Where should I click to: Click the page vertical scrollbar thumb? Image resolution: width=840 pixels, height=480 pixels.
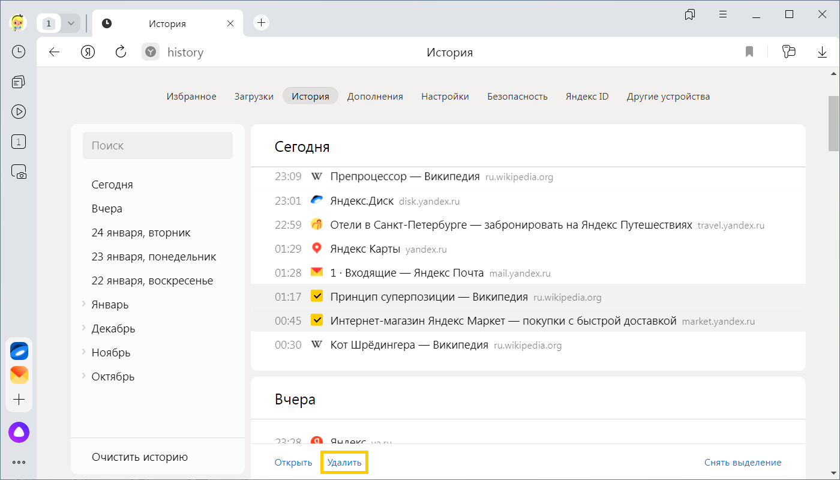click(x=833, y=124)
